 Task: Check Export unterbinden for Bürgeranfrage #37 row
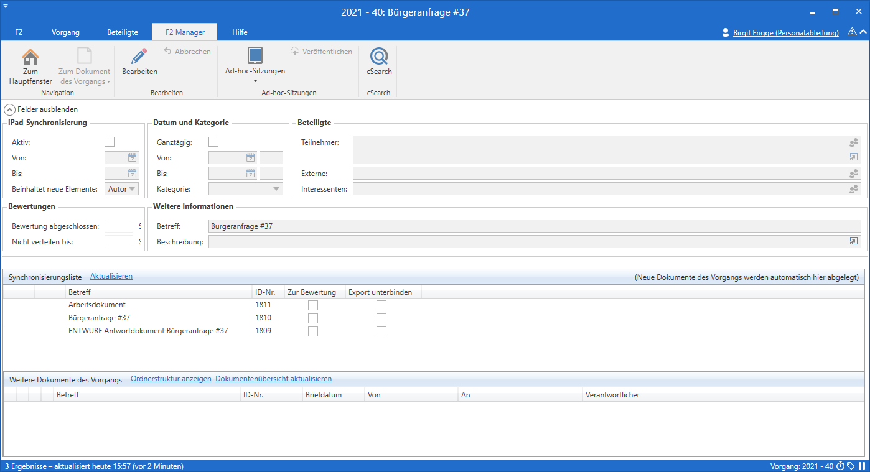point(381,318)
